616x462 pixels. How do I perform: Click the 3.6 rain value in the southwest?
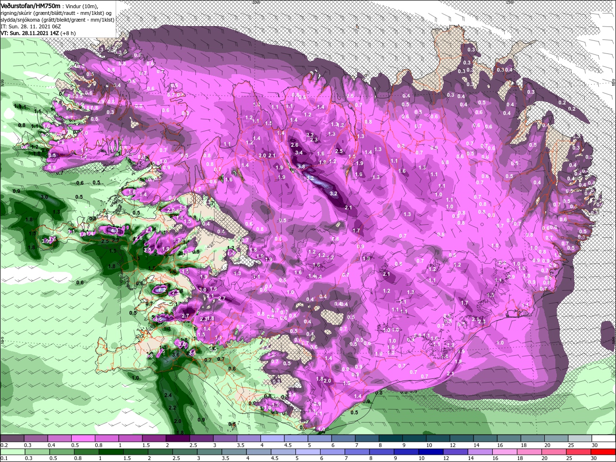pos(176,355)
